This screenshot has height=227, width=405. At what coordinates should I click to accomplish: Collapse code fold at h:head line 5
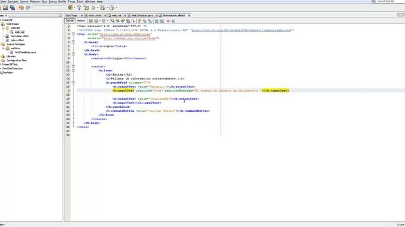pyautogui.click(x=73, y=42)
